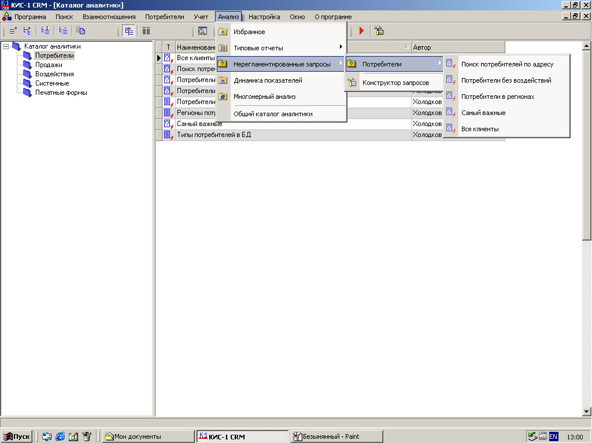Select Каталог аналитики root node in tree

(x=53, y=46)
